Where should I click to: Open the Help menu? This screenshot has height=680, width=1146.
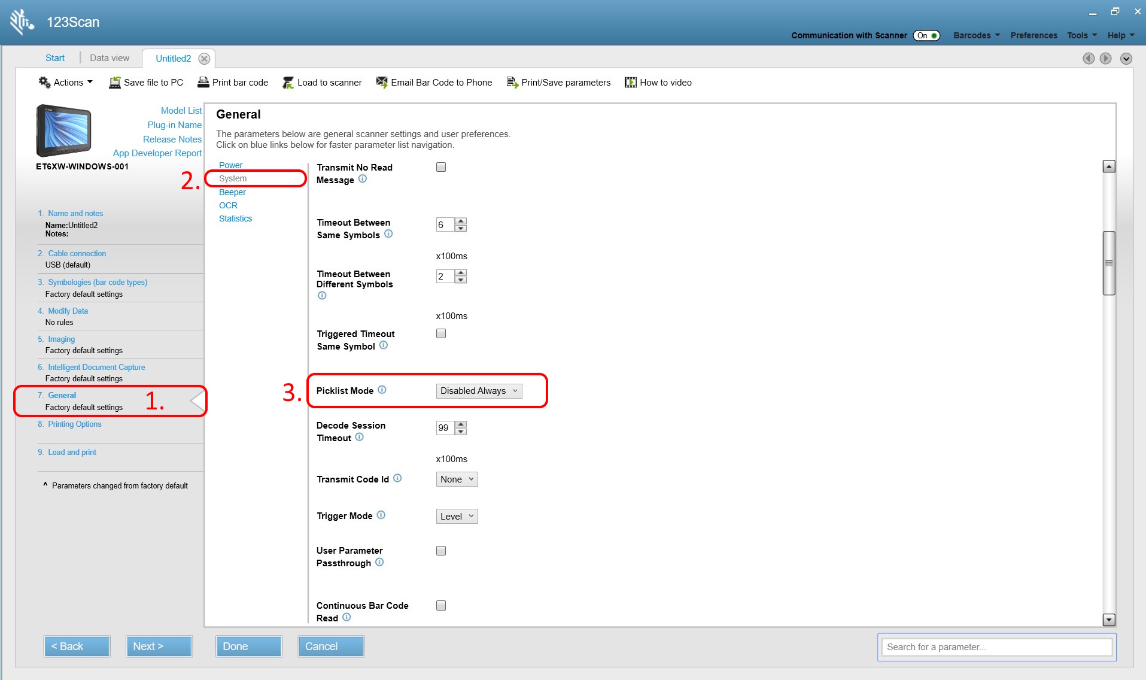[x=1121, y=35]
